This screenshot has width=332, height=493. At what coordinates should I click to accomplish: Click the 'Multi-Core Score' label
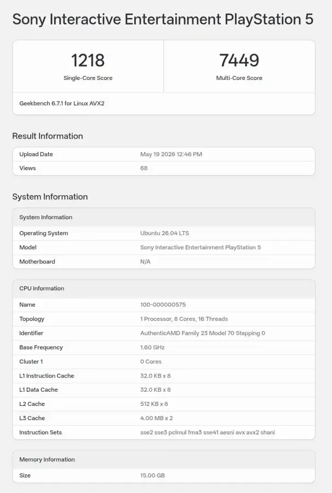(x=239, y=78)
